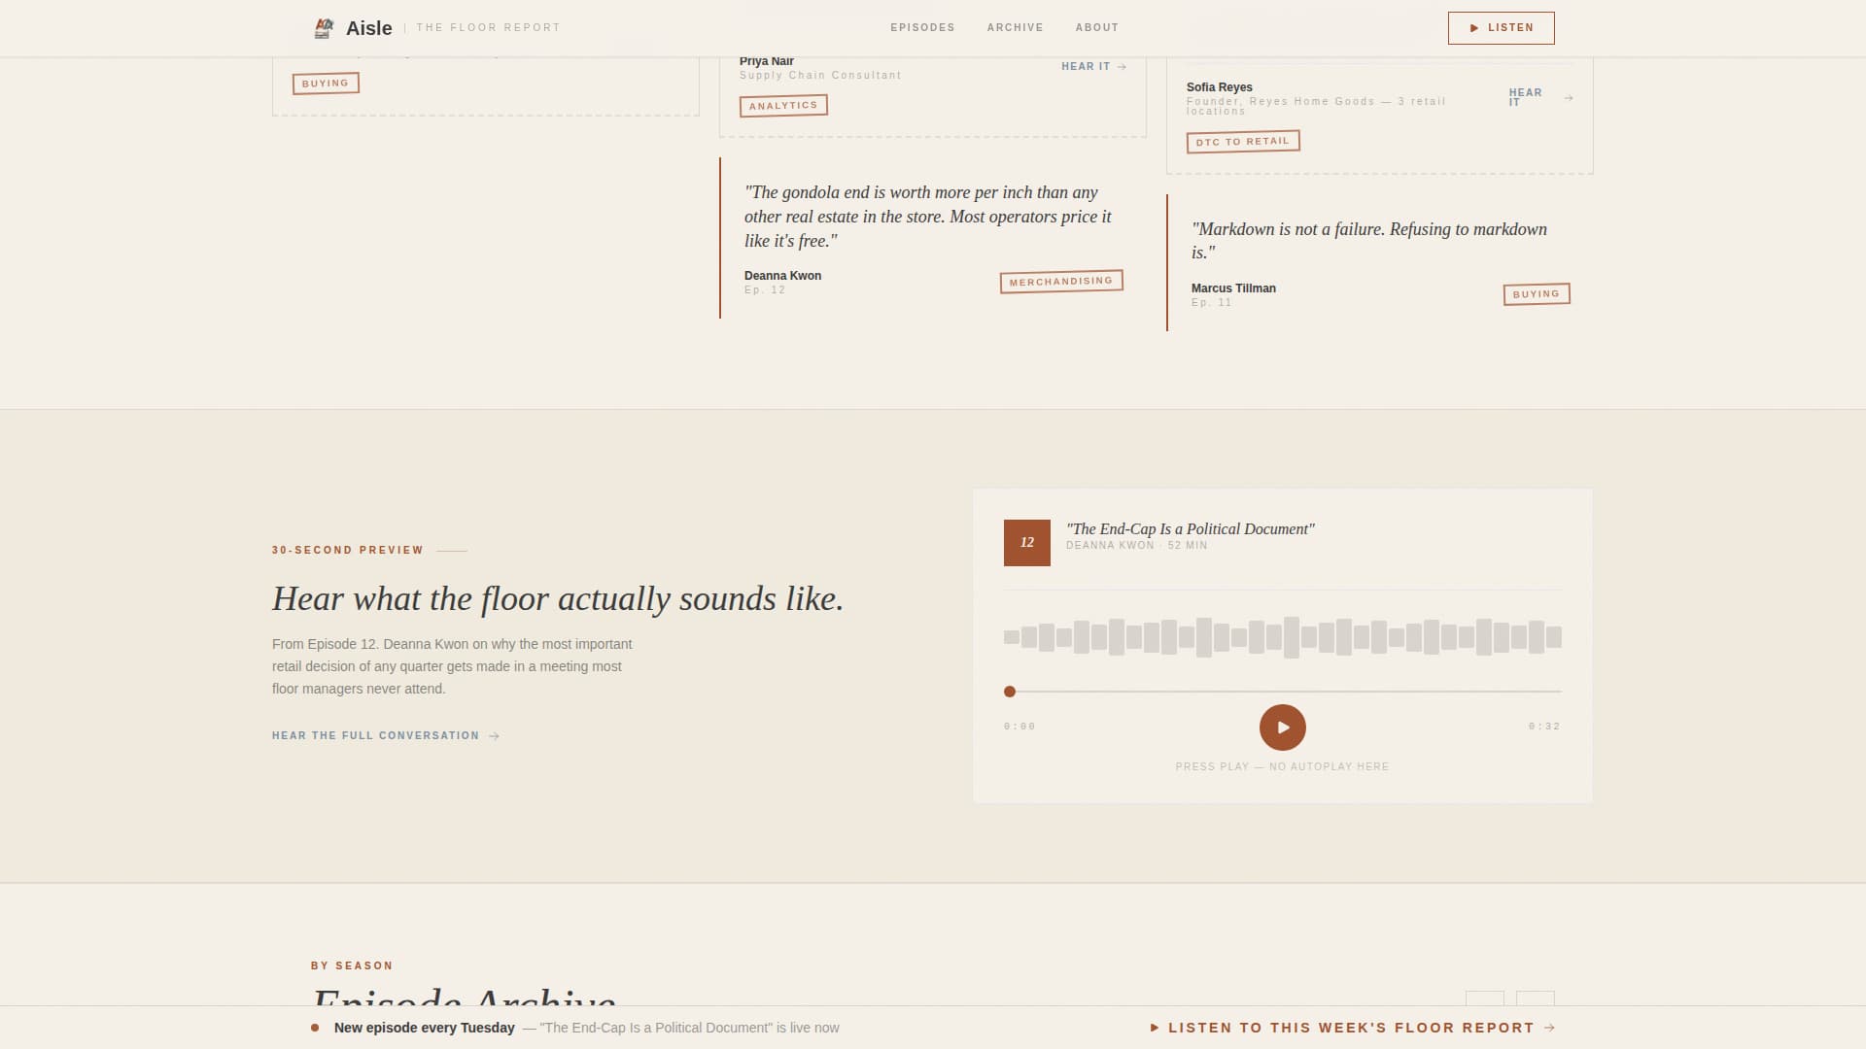Click the Aisle logo icon
Image resolution: width=1866 pixels, height=1049 pixels.
point(324,28)
